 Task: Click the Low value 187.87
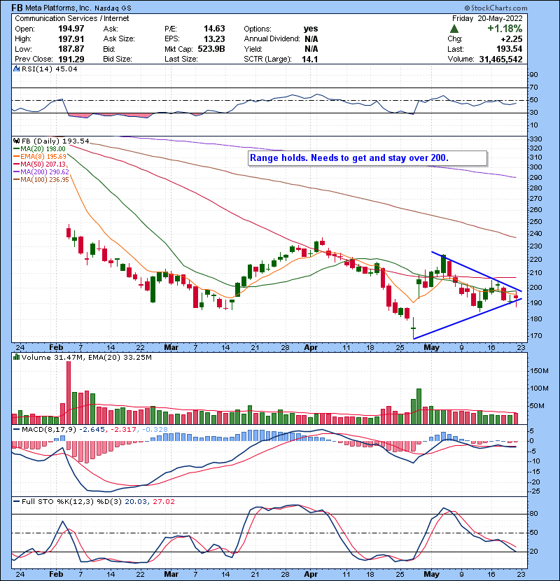(71, 49)
